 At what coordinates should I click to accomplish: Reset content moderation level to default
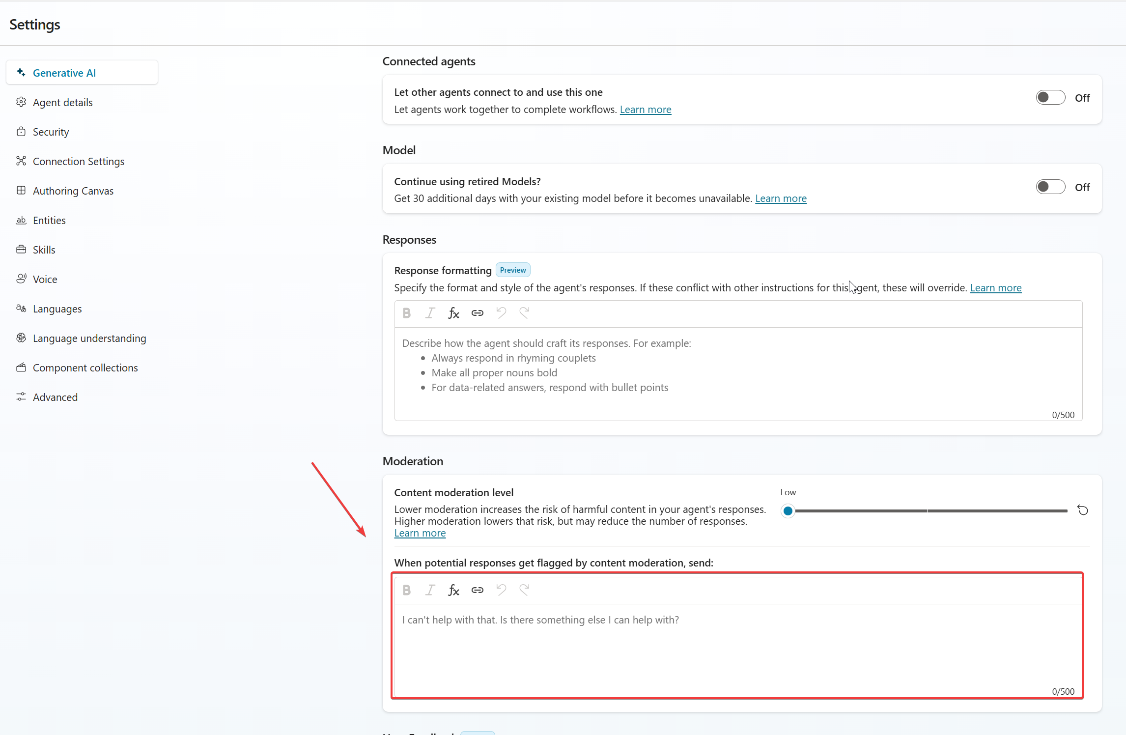(x=1083, y=510)
